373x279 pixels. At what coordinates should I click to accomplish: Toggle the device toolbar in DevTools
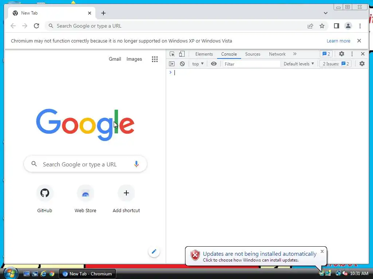click(x=182, y=54)
